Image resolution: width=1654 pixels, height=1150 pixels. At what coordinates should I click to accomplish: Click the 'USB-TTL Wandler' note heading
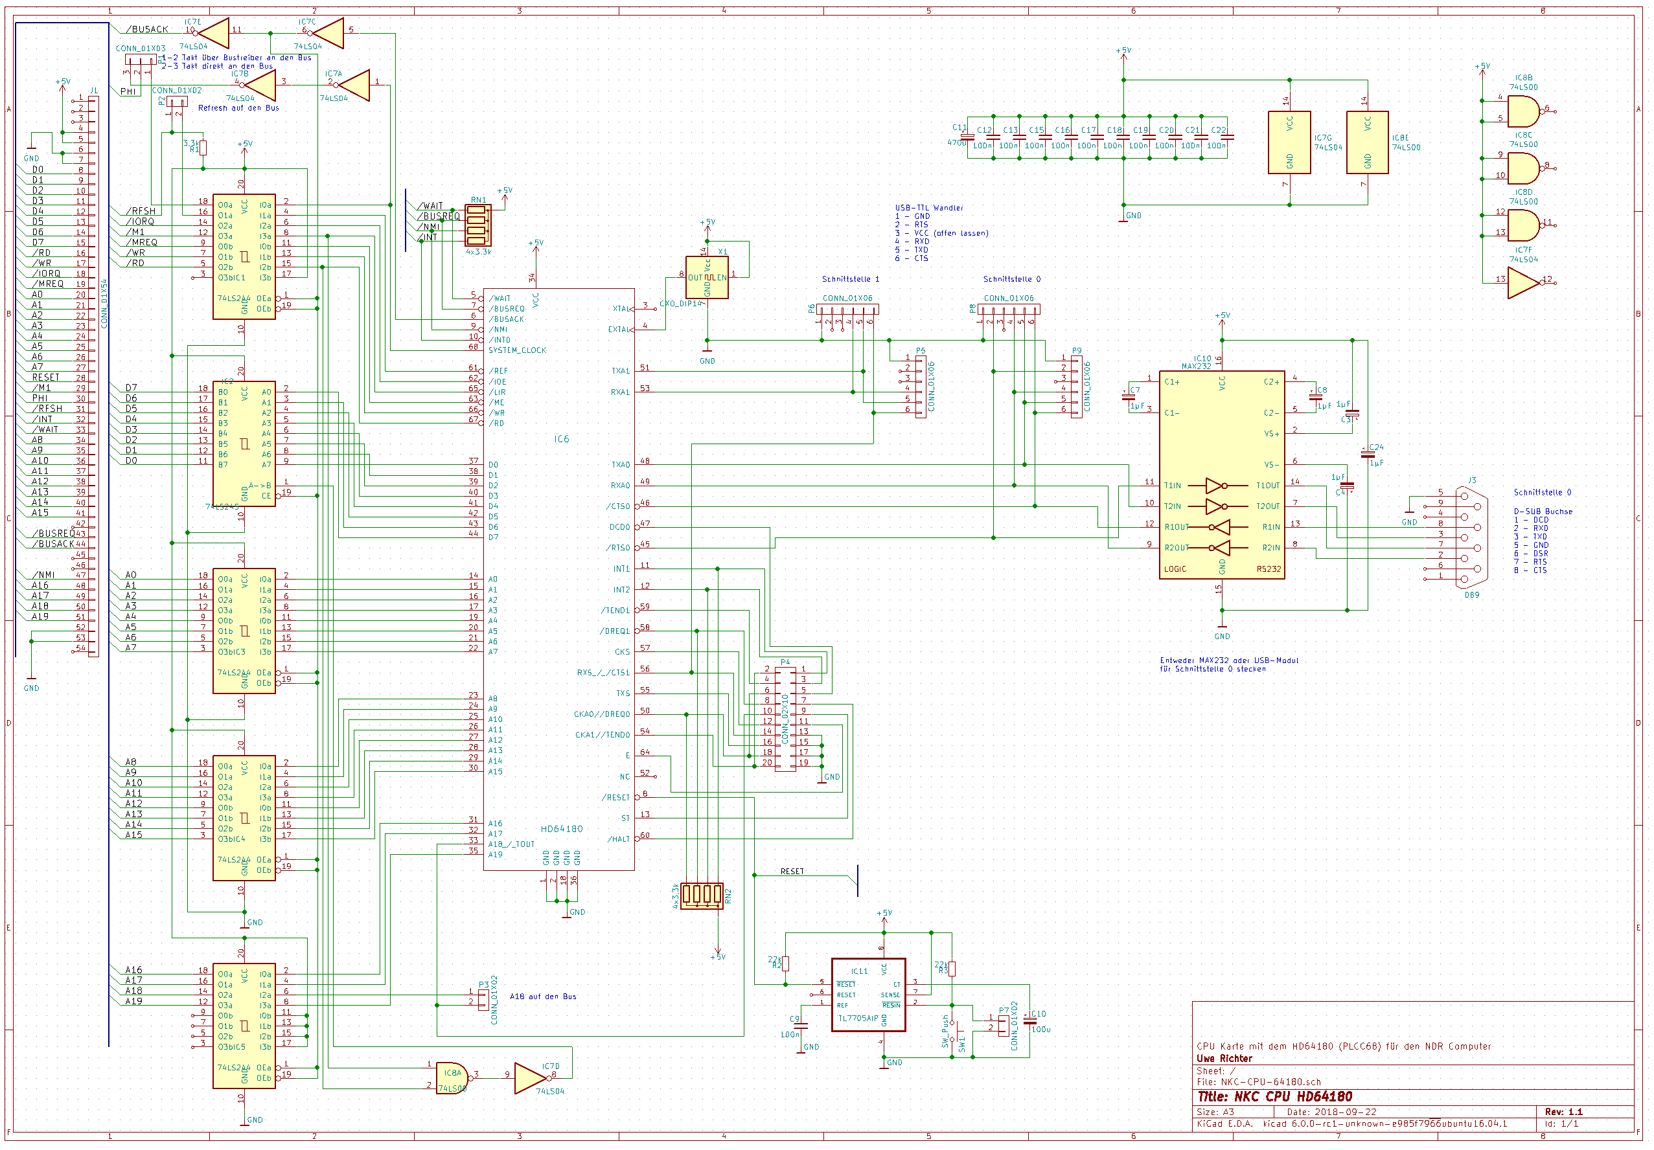tap(928, 208)
